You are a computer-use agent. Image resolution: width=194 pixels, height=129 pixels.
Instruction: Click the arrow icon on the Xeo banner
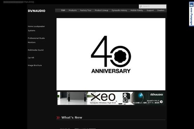pyautogui.click(x=161, y=102)
